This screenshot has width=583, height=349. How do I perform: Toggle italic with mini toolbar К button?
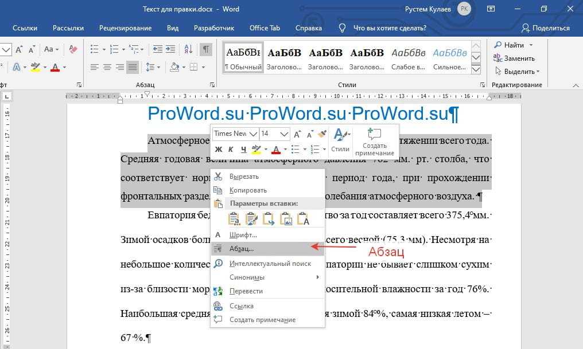click(231, 150)
